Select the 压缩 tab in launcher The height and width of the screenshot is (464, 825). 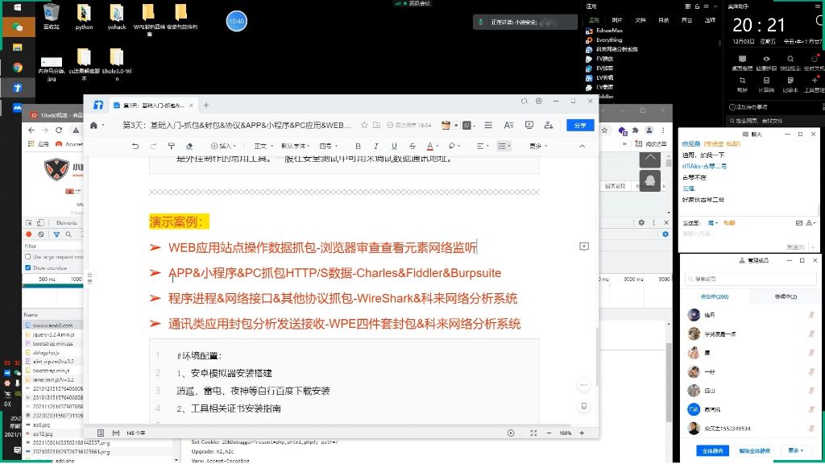pos(710,20)
